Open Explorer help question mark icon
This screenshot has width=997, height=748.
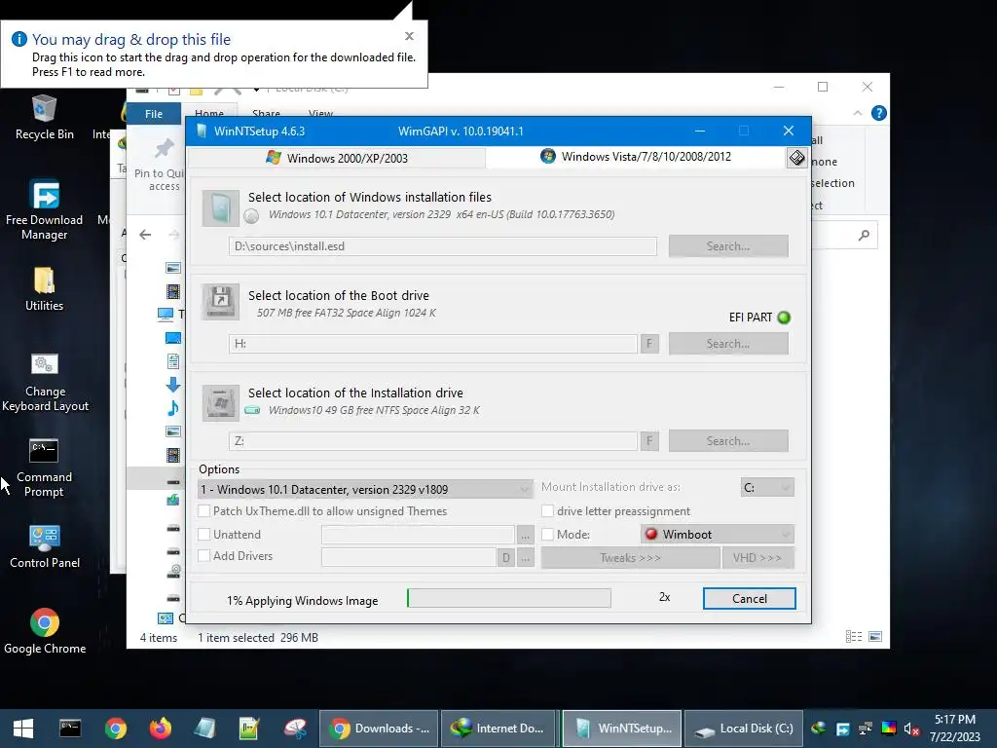tap(879, 113)
